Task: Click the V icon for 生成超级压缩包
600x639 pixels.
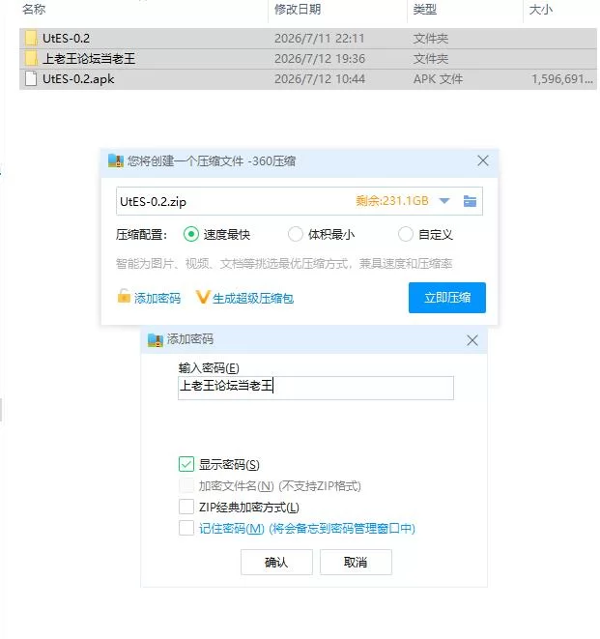Action: 203,297
